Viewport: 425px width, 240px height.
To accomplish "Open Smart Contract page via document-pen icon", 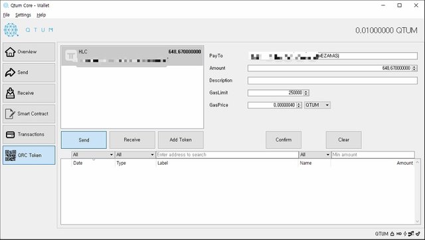I will tap(11, 114).
